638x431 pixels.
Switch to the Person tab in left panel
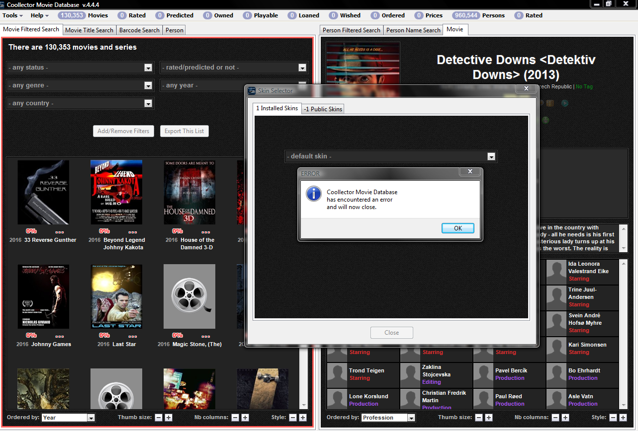pyautogui.click(x=175, y=30)
